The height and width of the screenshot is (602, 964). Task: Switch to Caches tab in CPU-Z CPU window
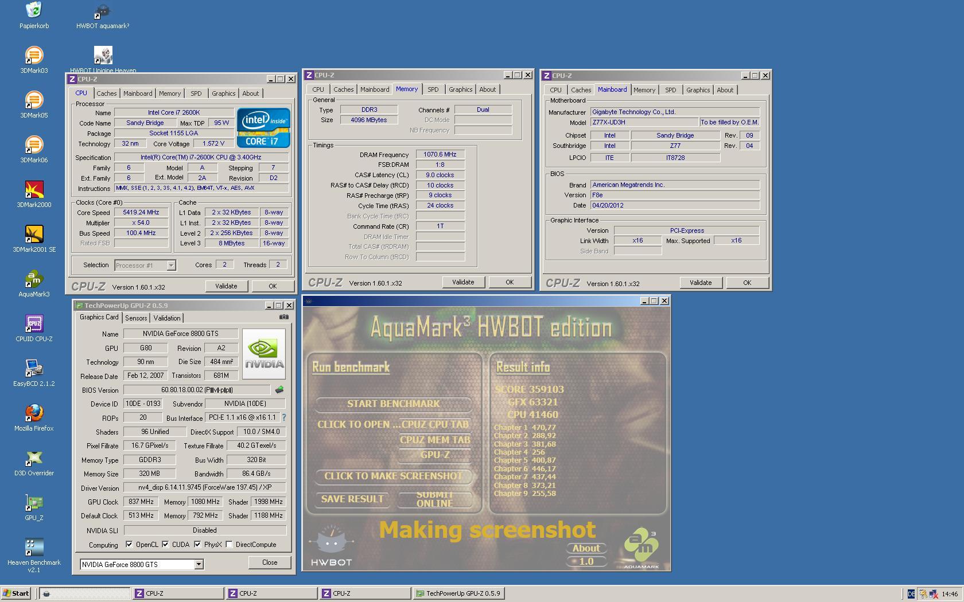(x=106, y=93)
